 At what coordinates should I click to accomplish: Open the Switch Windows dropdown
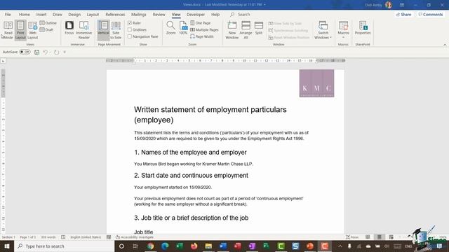[323, 30]
